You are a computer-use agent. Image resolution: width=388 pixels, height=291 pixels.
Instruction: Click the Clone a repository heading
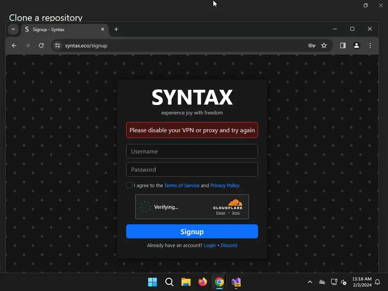46,17
